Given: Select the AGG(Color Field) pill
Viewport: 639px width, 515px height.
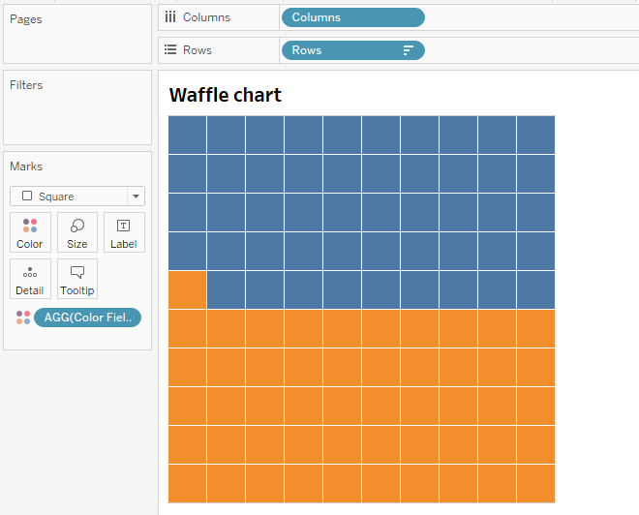Looking at the screenshot, I should 87,318.
